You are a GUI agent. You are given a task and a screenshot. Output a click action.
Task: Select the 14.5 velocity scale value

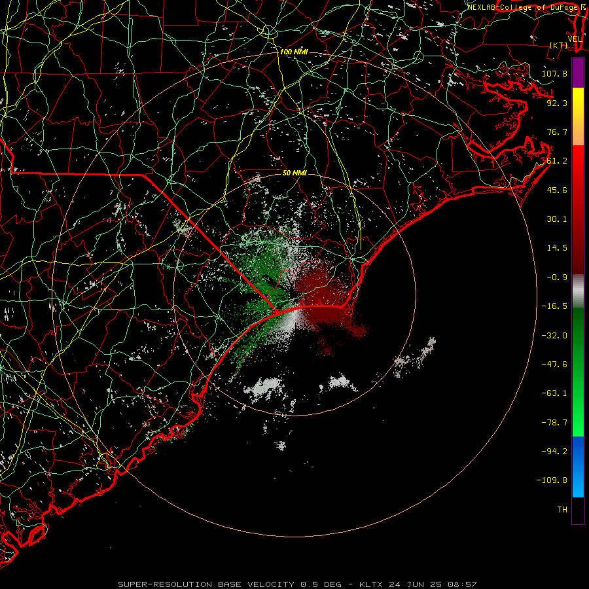coord(557,248)
